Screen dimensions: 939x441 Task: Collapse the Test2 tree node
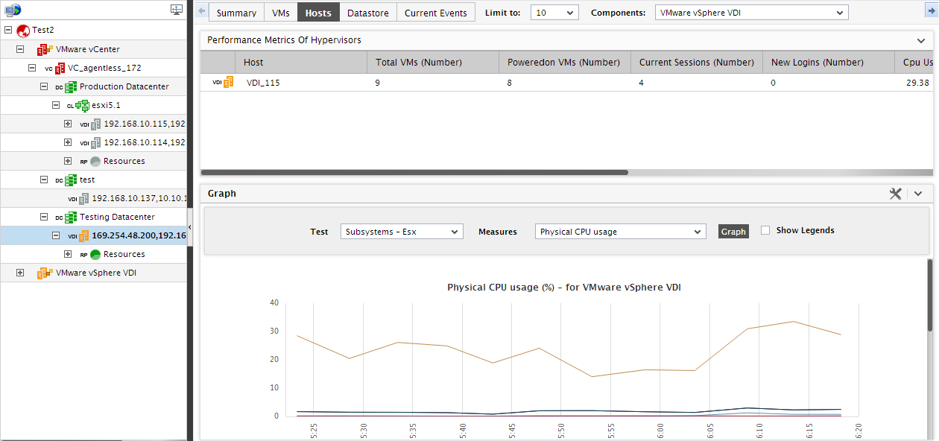click(x=8, y=31)
